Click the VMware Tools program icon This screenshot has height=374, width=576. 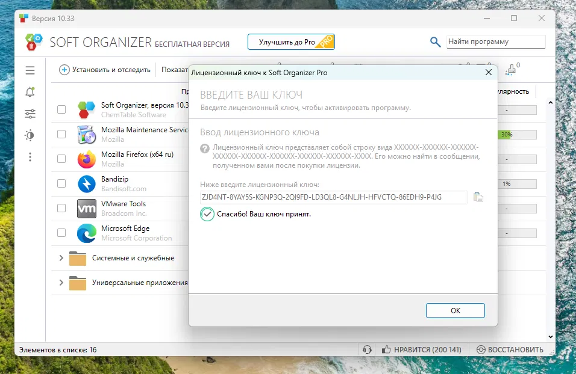tap(87, 208)
